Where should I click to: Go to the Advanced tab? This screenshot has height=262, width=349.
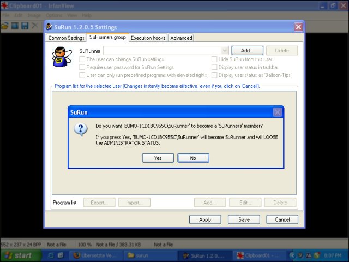point(181,38)
